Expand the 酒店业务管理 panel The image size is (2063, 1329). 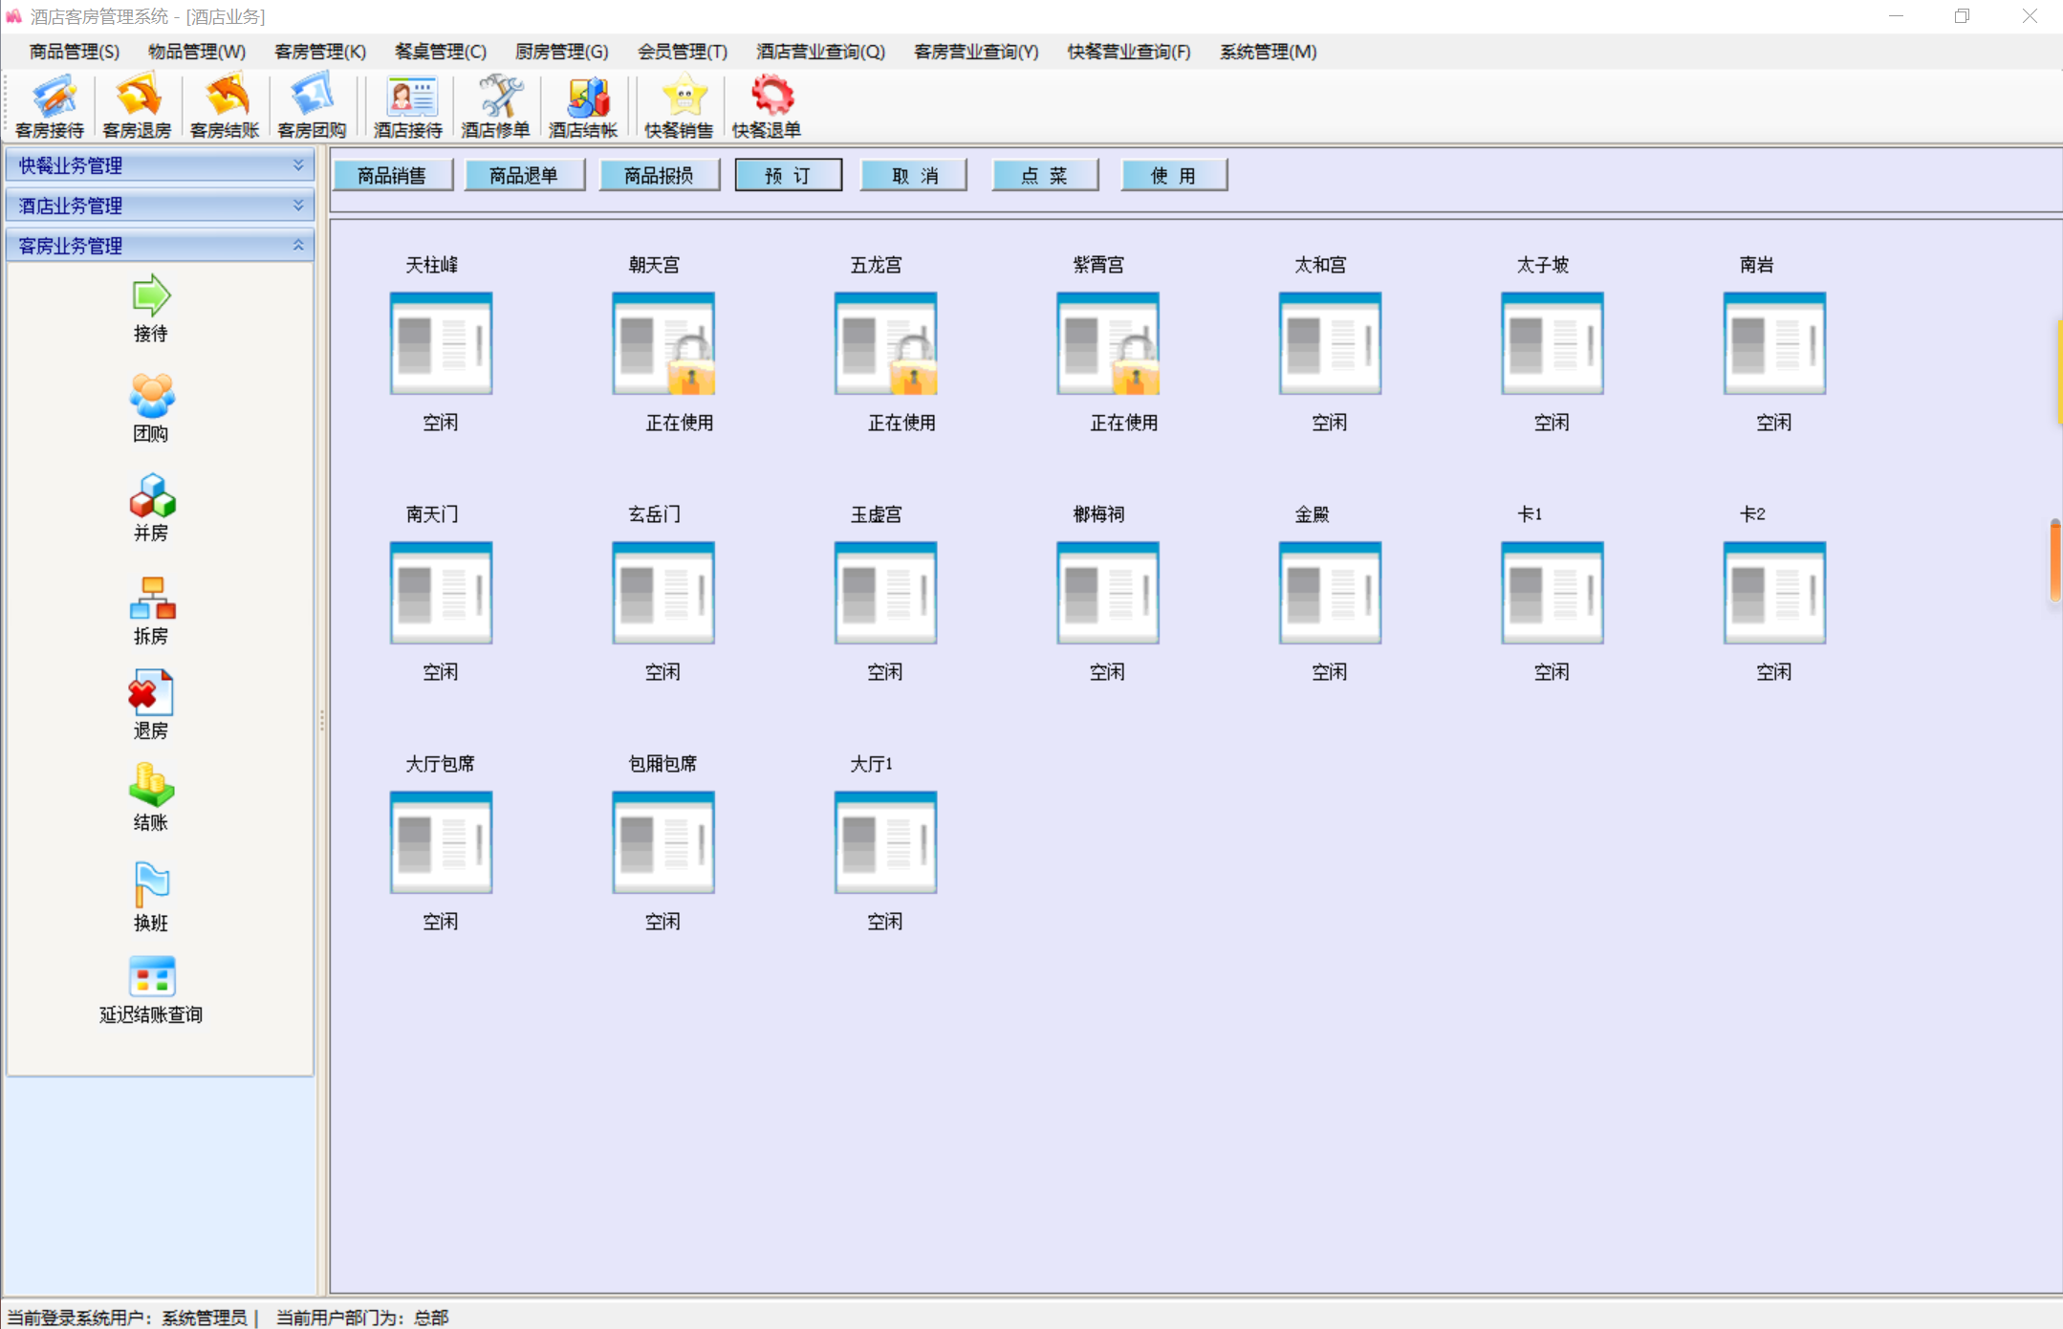(160, 206)
